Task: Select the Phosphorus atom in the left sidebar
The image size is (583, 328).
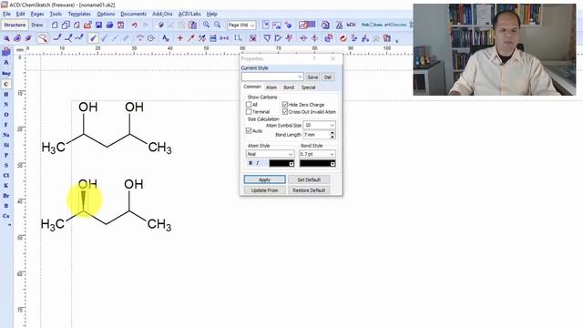Action: pyautogui.click(x=6, y=155)
